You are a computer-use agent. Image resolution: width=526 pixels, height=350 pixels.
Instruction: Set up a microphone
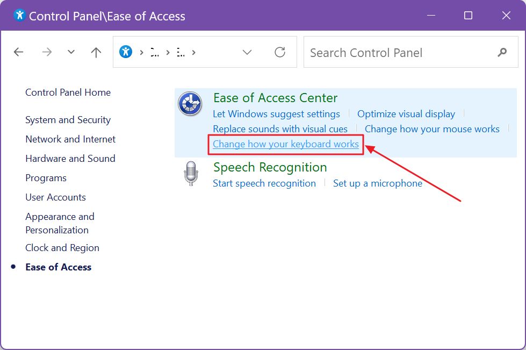pyautogui.click(x=378, y=183)
